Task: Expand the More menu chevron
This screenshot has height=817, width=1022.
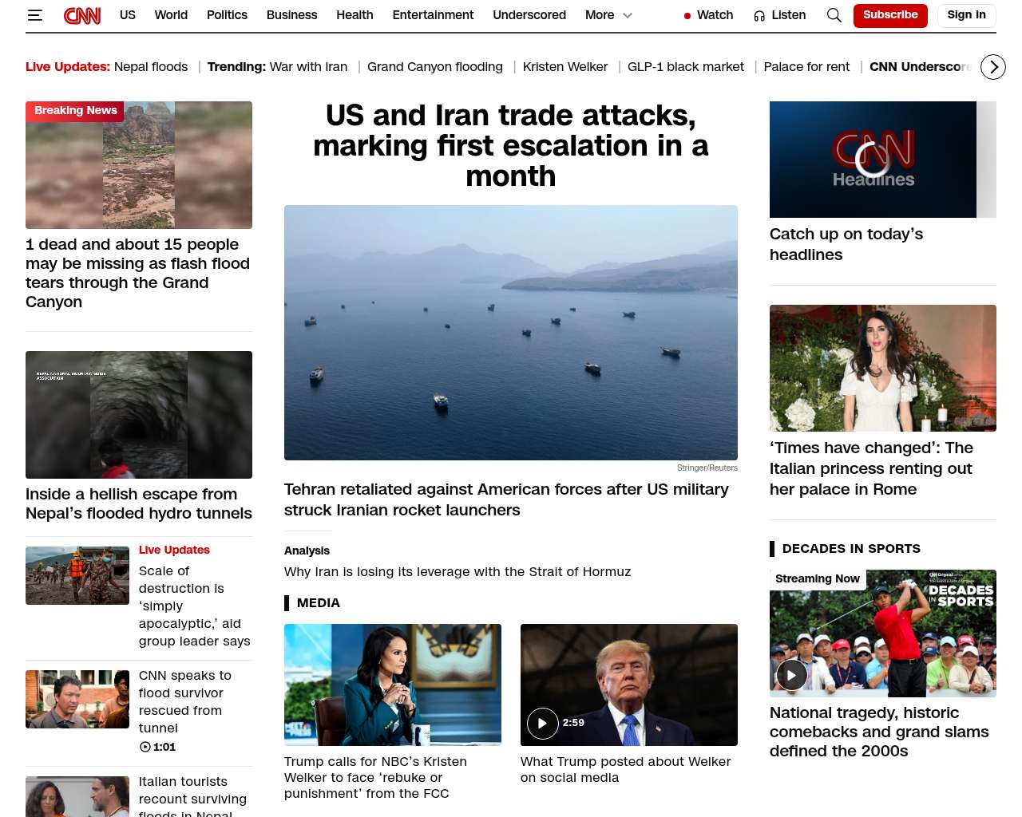Action: 628,15
